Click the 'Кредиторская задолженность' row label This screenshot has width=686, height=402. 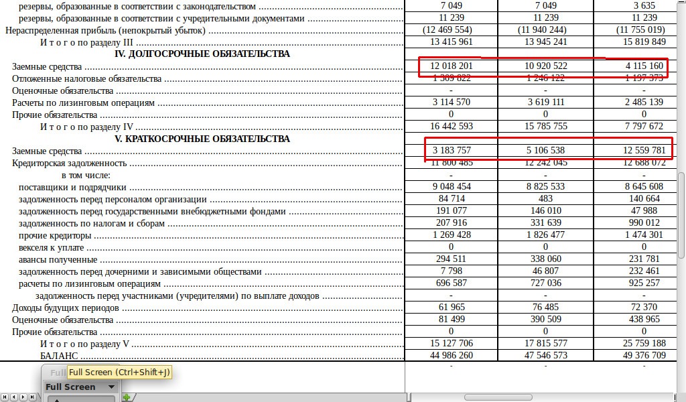(x=69, y=163)
